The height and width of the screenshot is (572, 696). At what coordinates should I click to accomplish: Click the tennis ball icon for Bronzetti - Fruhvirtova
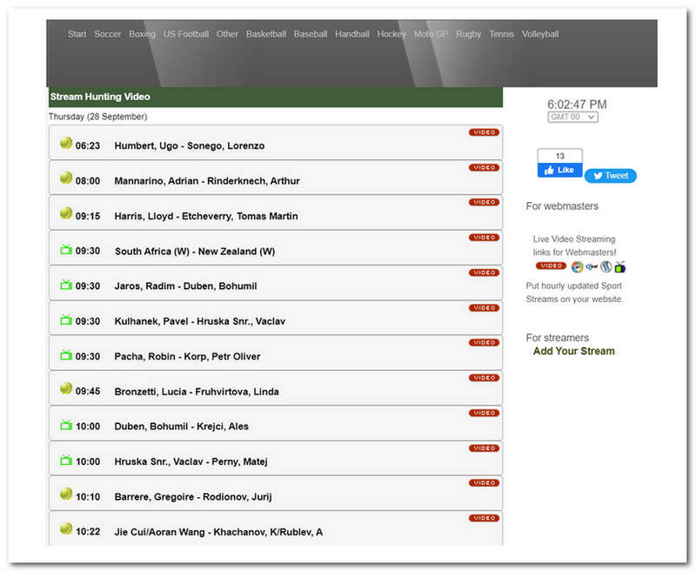pyautogui.click(x=65, y=389)
